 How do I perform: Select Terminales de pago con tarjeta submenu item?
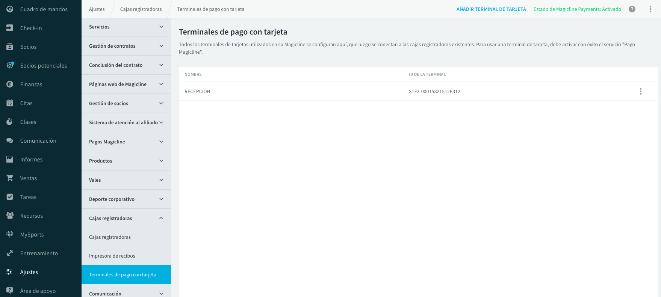(126, 274)
